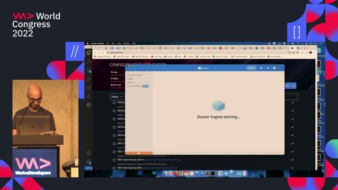
Task: Click Build Tool label on Quarkus page
Action: click(116, 85)
